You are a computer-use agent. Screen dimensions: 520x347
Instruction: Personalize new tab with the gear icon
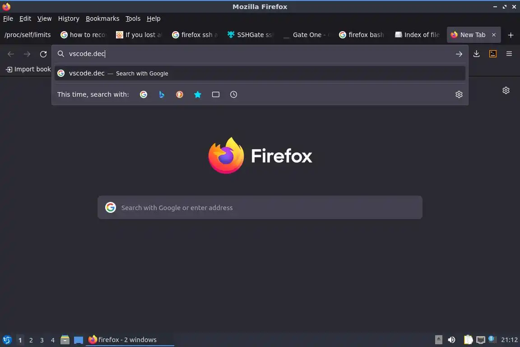[x=506, y=90]
